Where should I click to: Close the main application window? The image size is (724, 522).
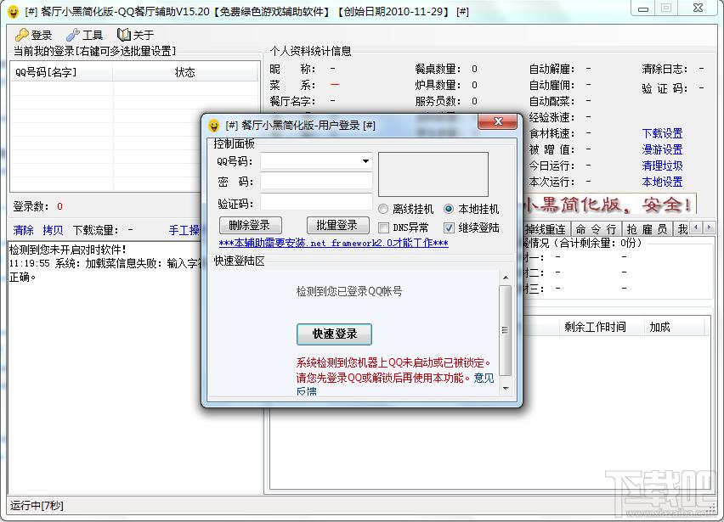[699, 8]
